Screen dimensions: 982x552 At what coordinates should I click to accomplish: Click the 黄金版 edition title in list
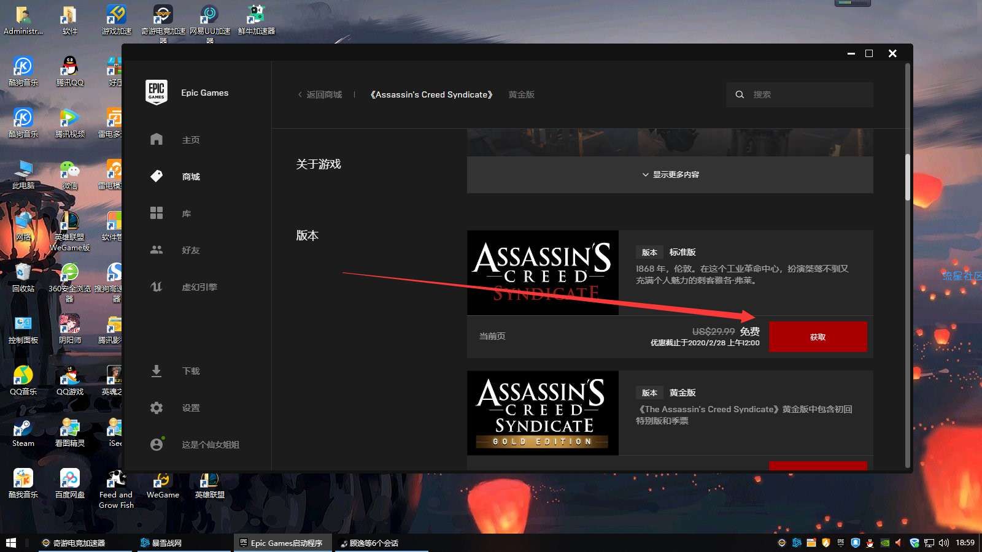pyautogui.click(x=682, y=393)
